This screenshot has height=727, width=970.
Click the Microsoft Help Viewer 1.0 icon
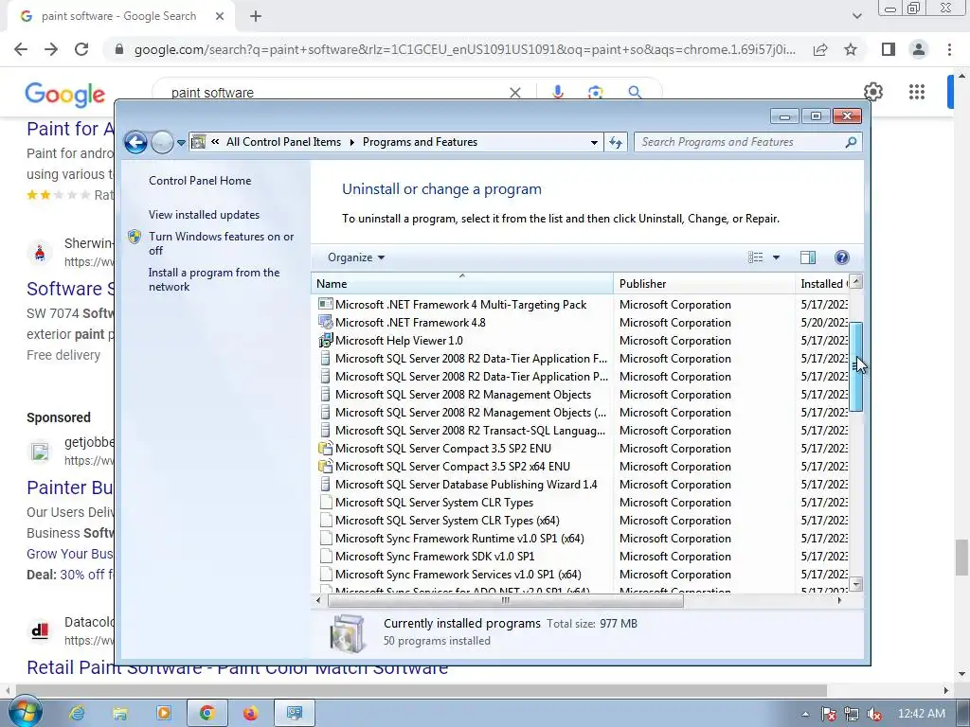point(326,340)
